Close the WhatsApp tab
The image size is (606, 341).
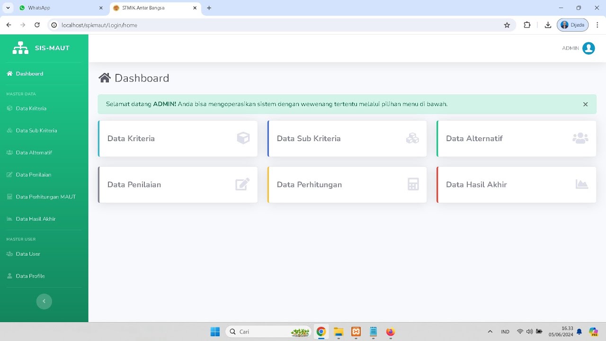[x=101, y=8]
